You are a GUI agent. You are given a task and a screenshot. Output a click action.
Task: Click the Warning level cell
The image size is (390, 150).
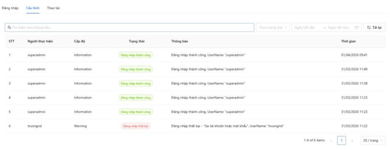pos(80,126)
